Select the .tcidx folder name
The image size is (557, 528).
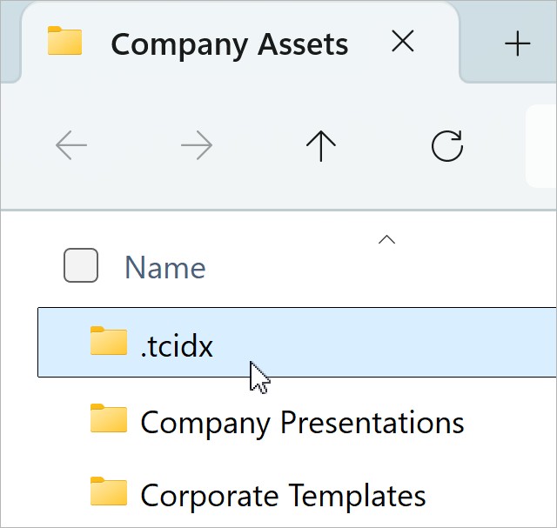pyautogui.click(x=177, y=345)
